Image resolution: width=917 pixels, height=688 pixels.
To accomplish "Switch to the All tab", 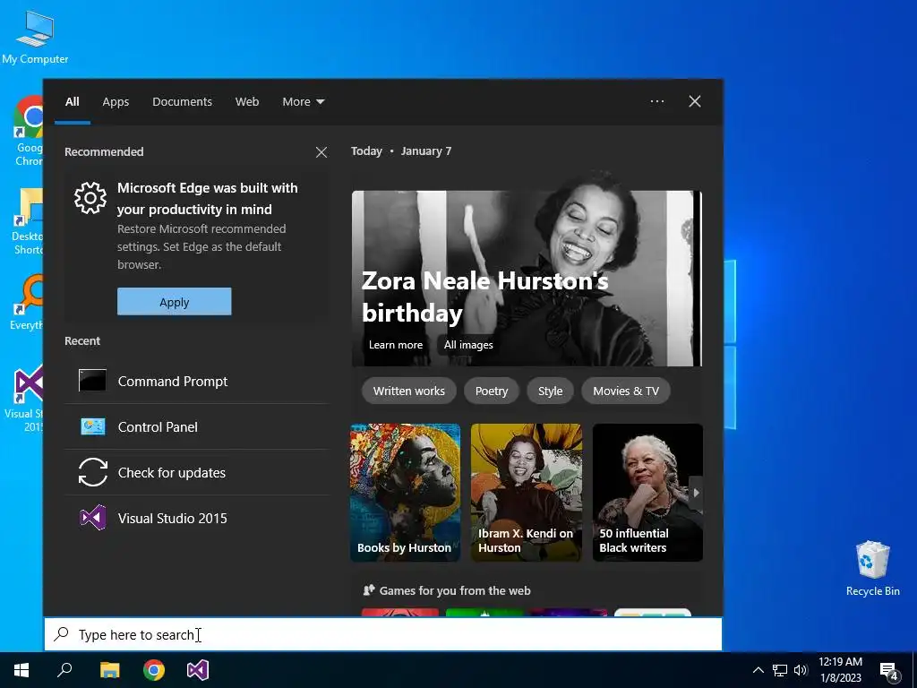I will tap(73, 102).
